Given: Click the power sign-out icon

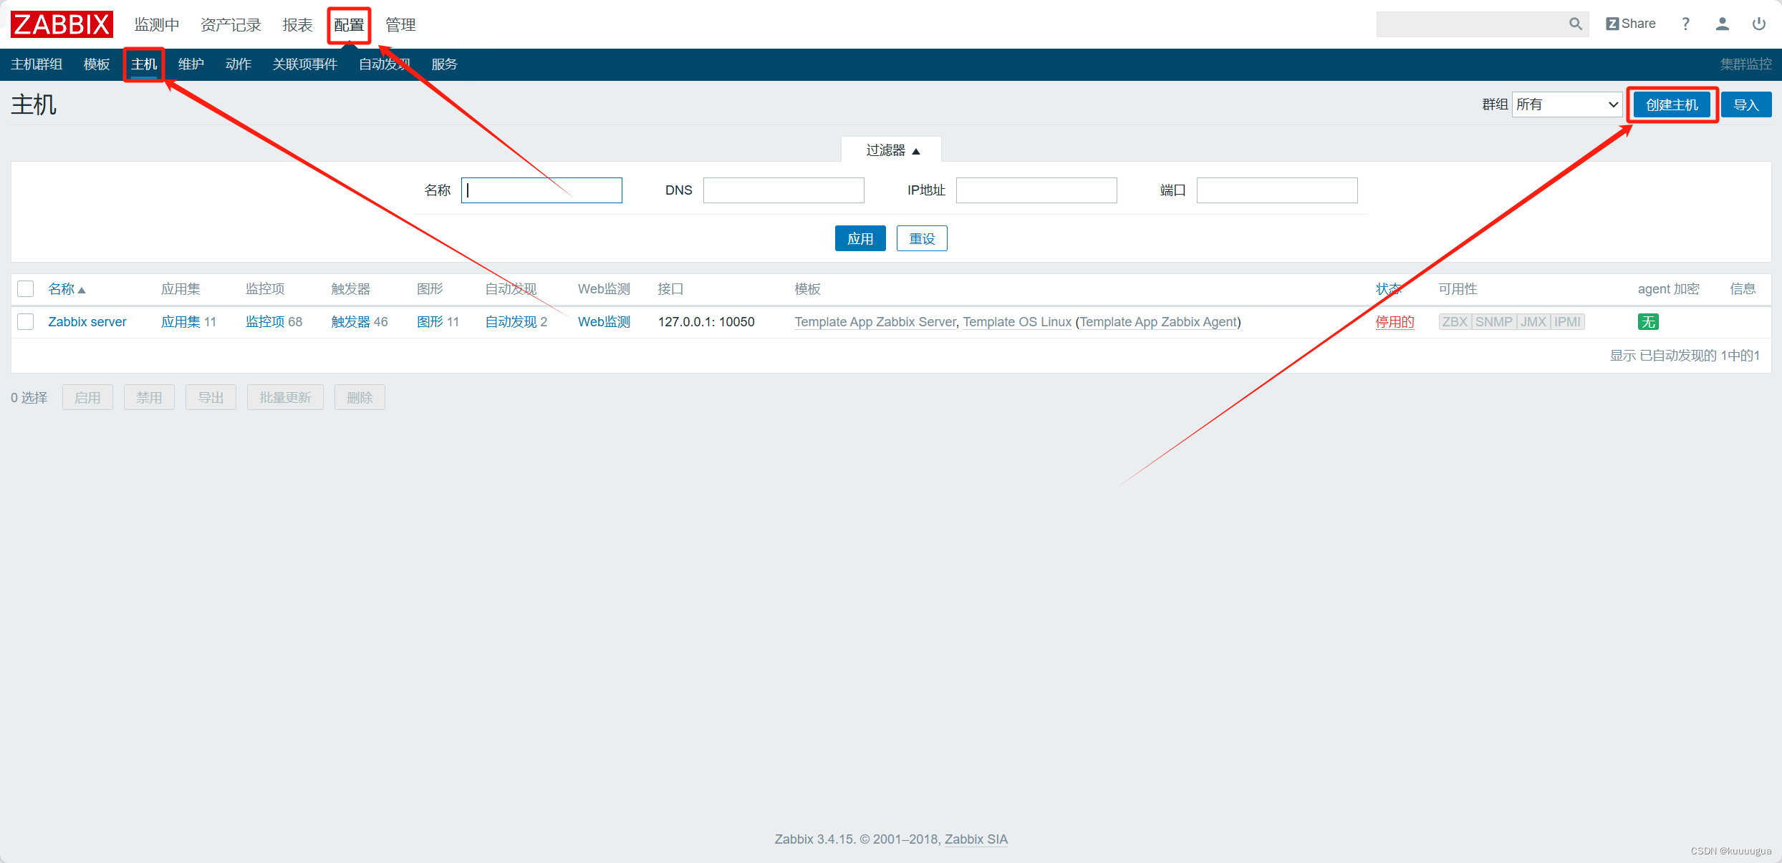Looking at the screenshot, I should pyautogui.click(x=1759, y=24).
